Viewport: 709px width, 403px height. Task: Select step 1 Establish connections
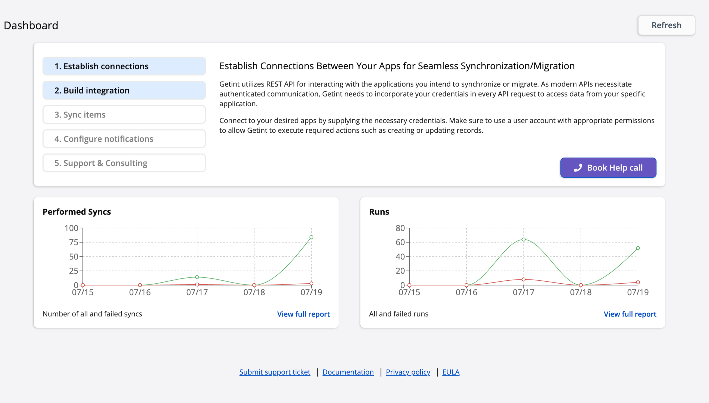point(124,66)
